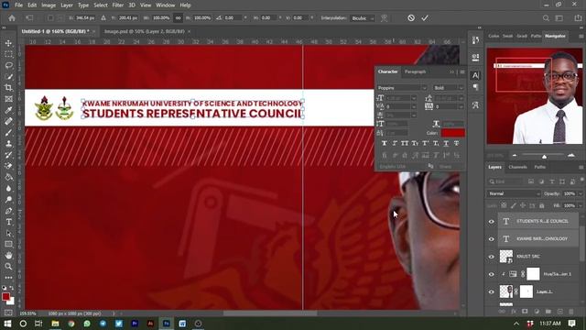This screenshot has width=586, height=330.
Task: Toggle maintain aspect ratio link icon
Action: coord(179,18)
